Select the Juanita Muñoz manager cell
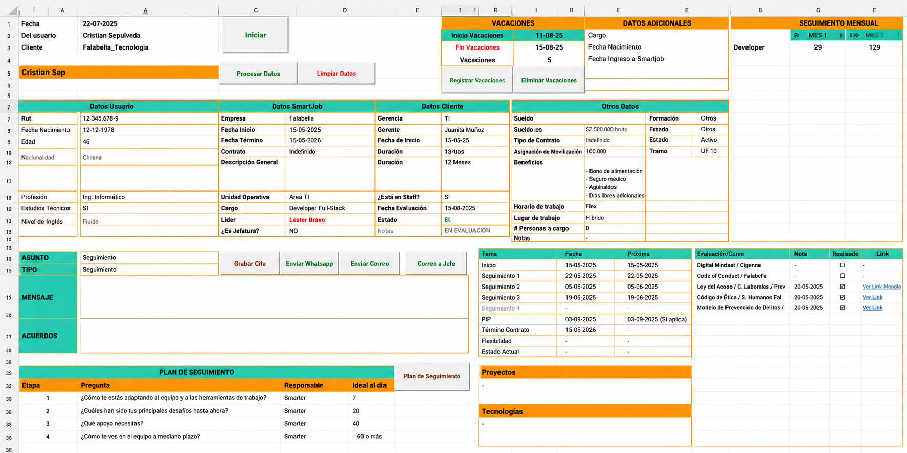 click(475, 130)
